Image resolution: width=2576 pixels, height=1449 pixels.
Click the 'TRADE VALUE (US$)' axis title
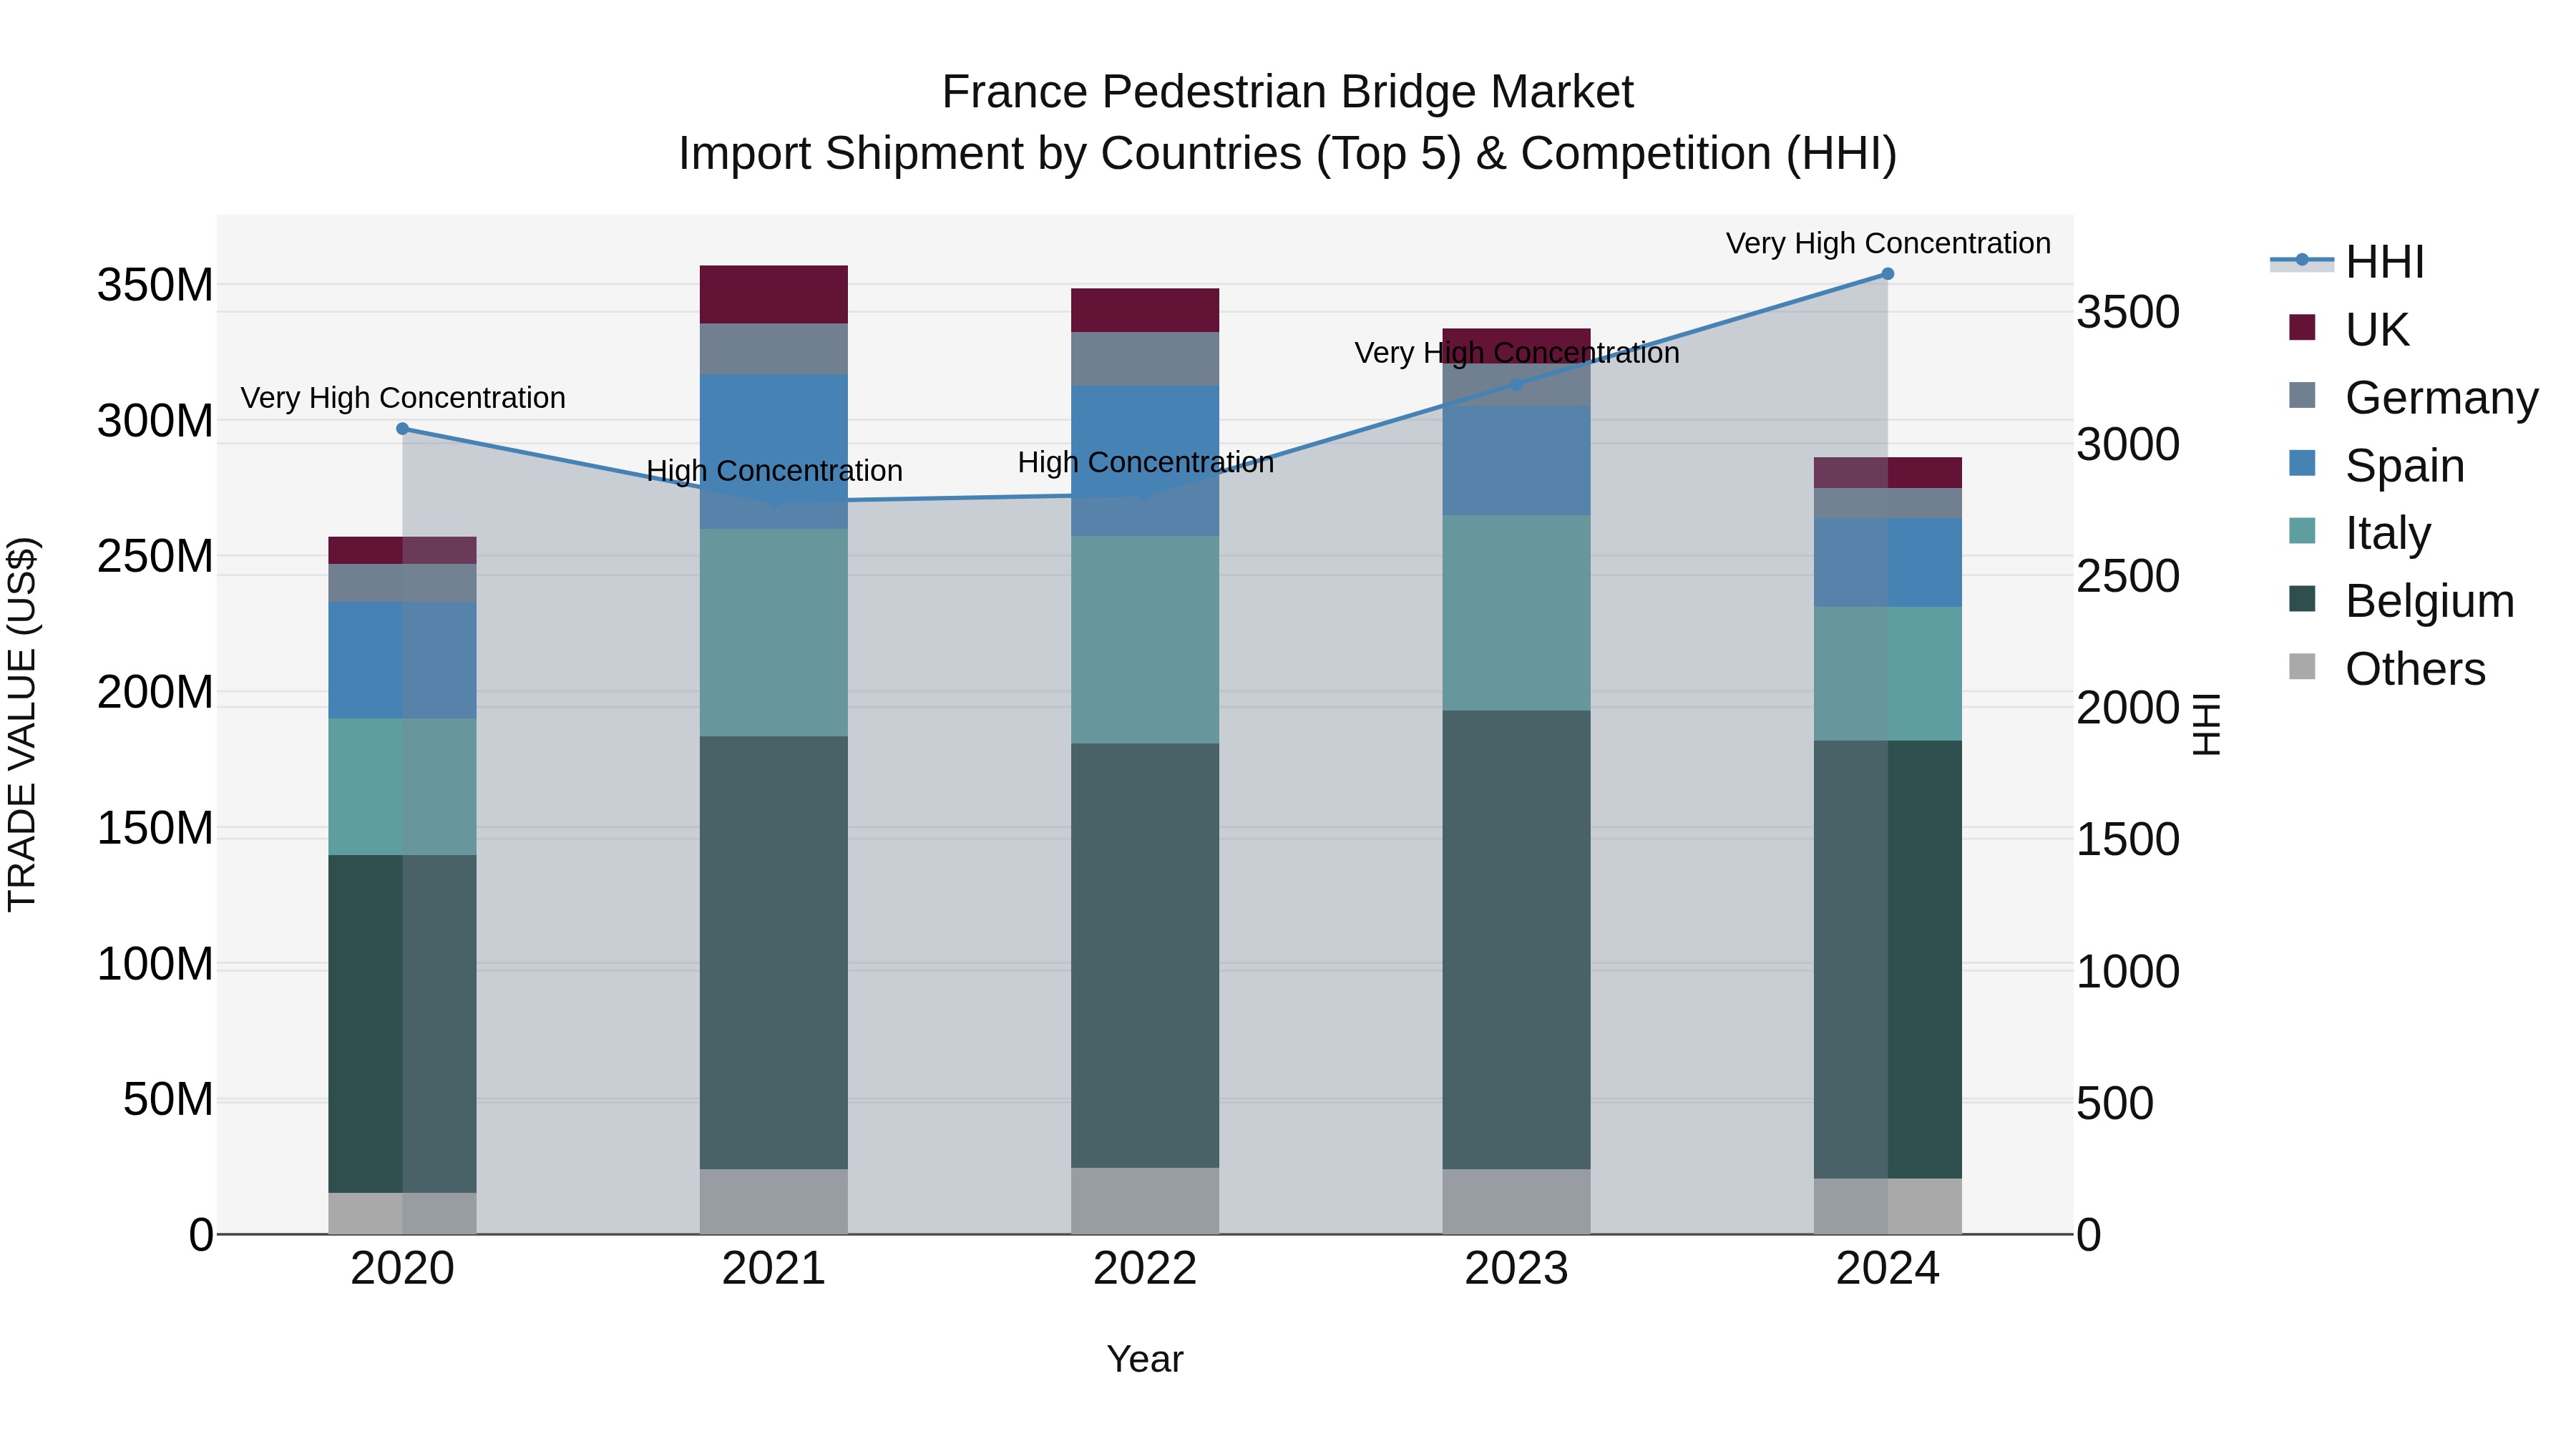click(x=22, y=725)
